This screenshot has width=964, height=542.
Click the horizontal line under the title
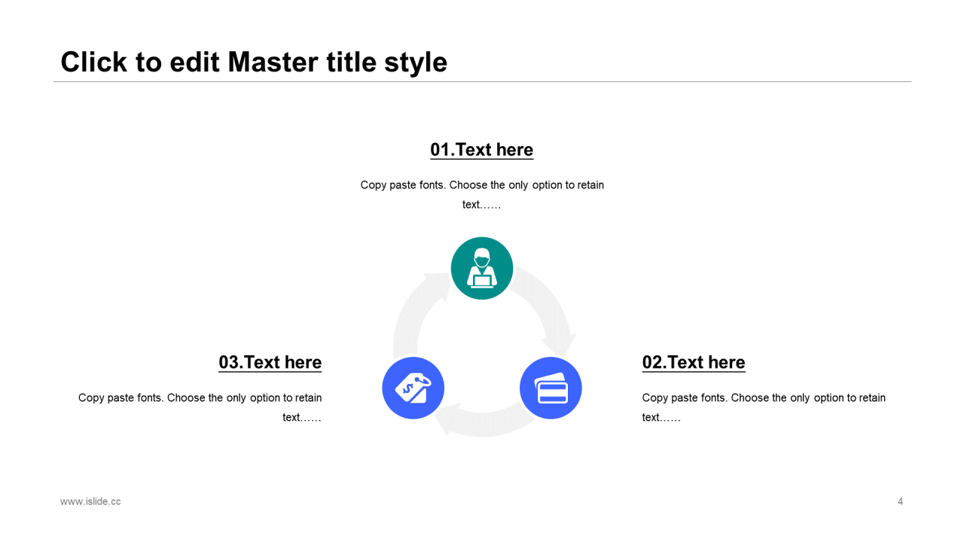pyautogui.click(x=482, y=81)
